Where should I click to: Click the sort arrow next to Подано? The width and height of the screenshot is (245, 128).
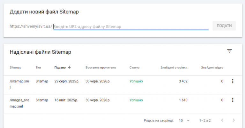tap(69, 68)
